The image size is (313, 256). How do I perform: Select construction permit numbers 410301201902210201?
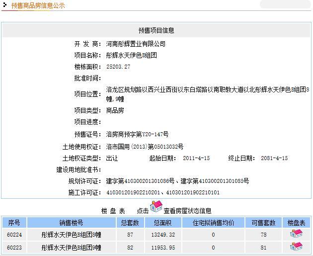[133, 192]
